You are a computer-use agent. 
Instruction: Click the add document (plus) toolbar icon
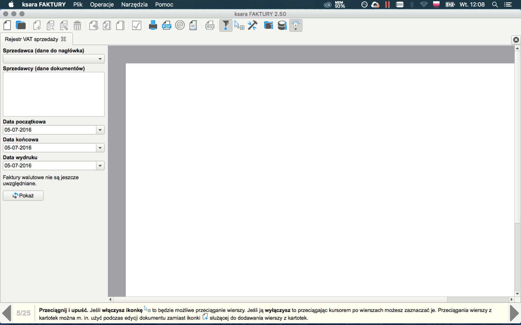[x=37, y=25]
